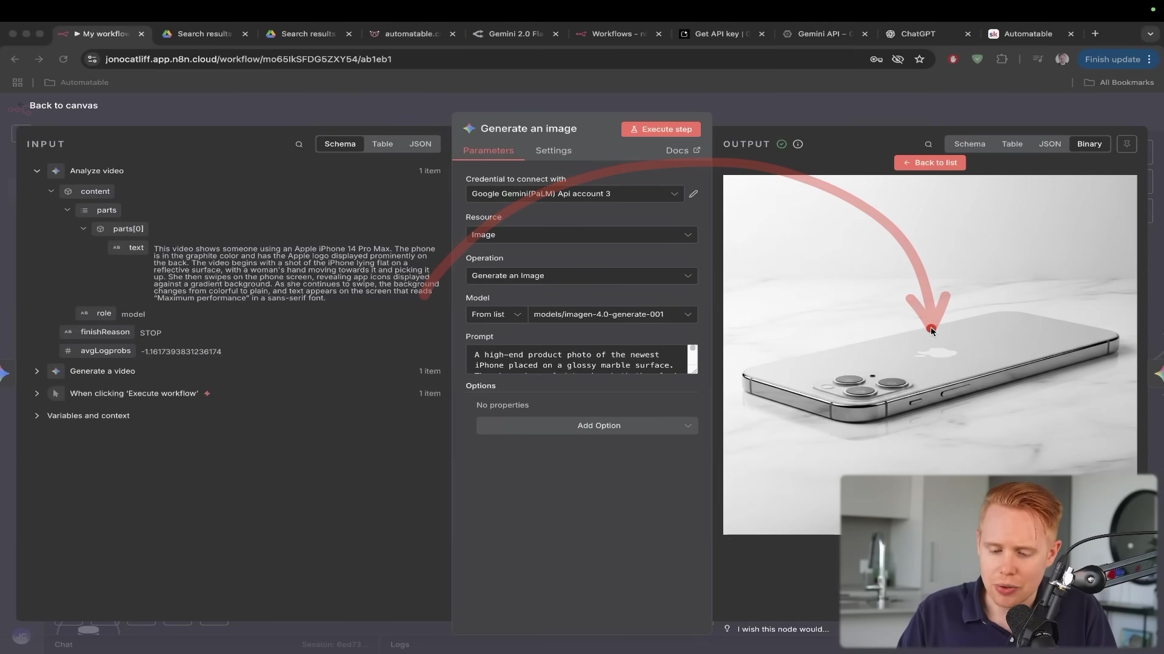Open tab list chevron at top right
This screenshot has height=654, width=1164.
1150,34
